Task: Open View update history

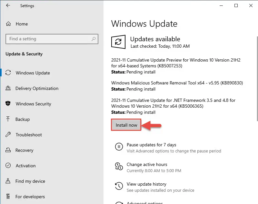Action: (146, 184)
